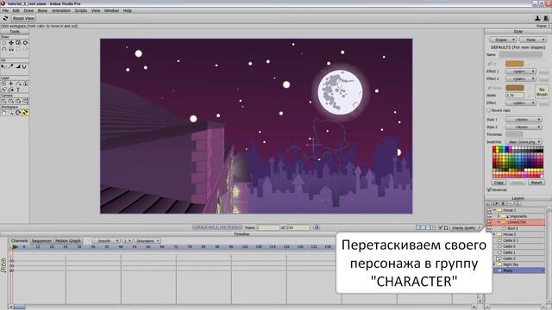This screenshot has width=552, height=310.
Task: Choose the first tool in the Fill section
Action: pos(4,66)
